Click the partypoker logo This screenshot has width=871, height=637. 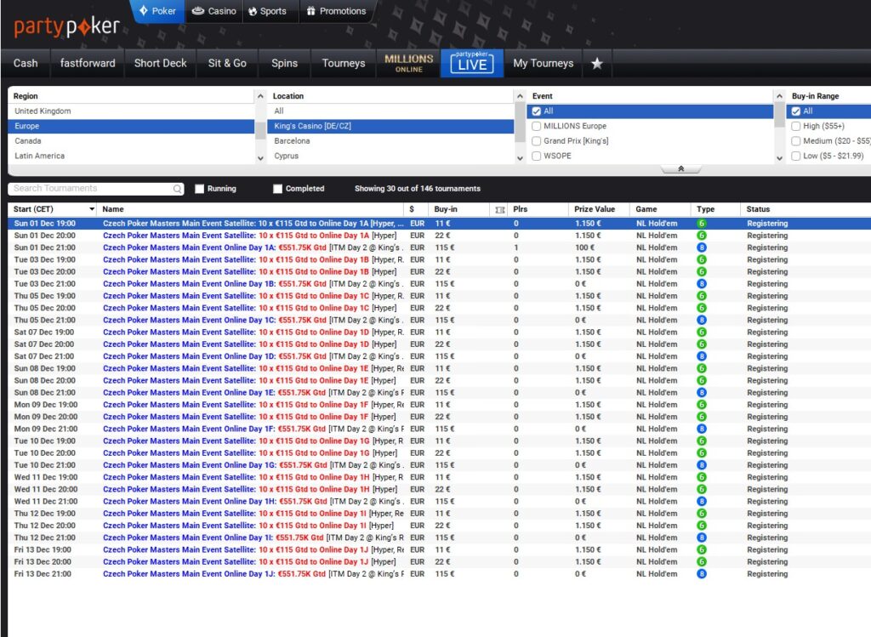pos(66,26)
